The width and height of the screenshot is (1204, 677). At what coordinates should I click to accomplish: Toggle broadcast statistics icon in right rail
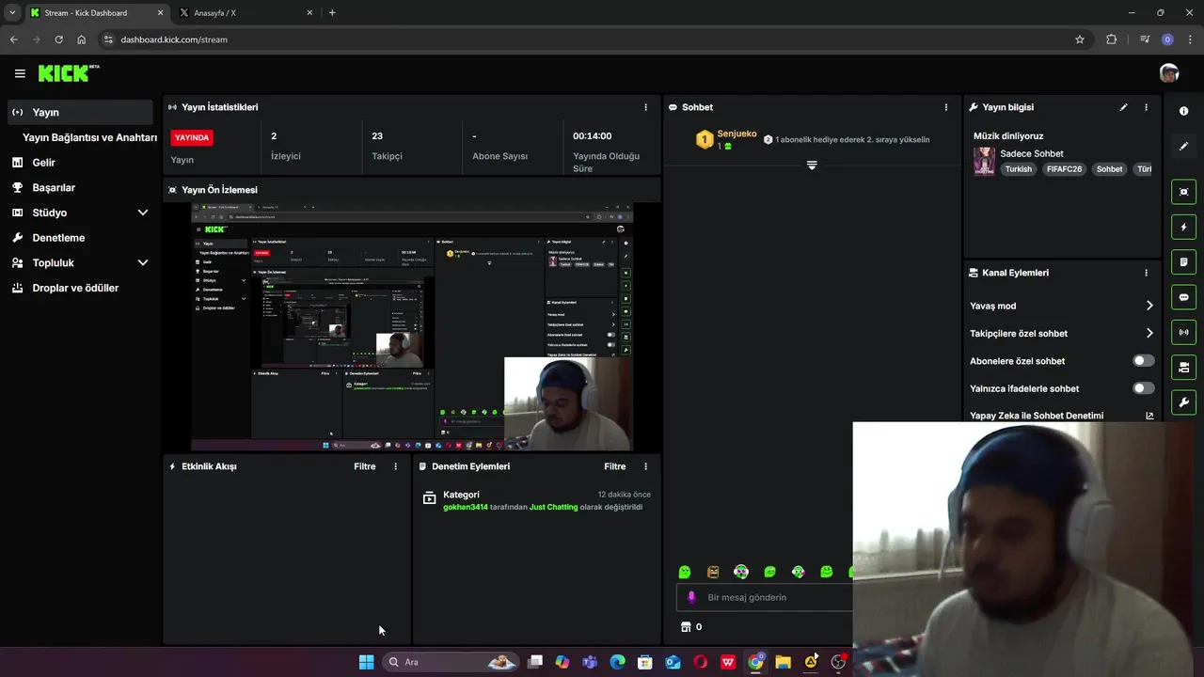(x=1183, y=332)
